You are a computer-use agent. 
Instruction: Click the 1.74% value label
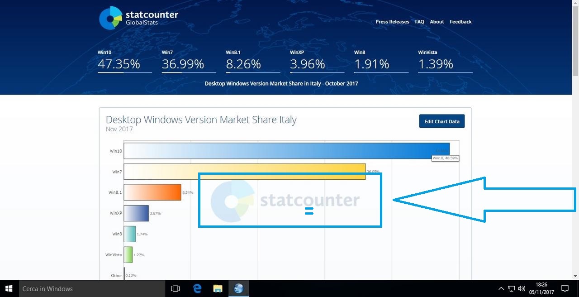click(x=142, y=234)
